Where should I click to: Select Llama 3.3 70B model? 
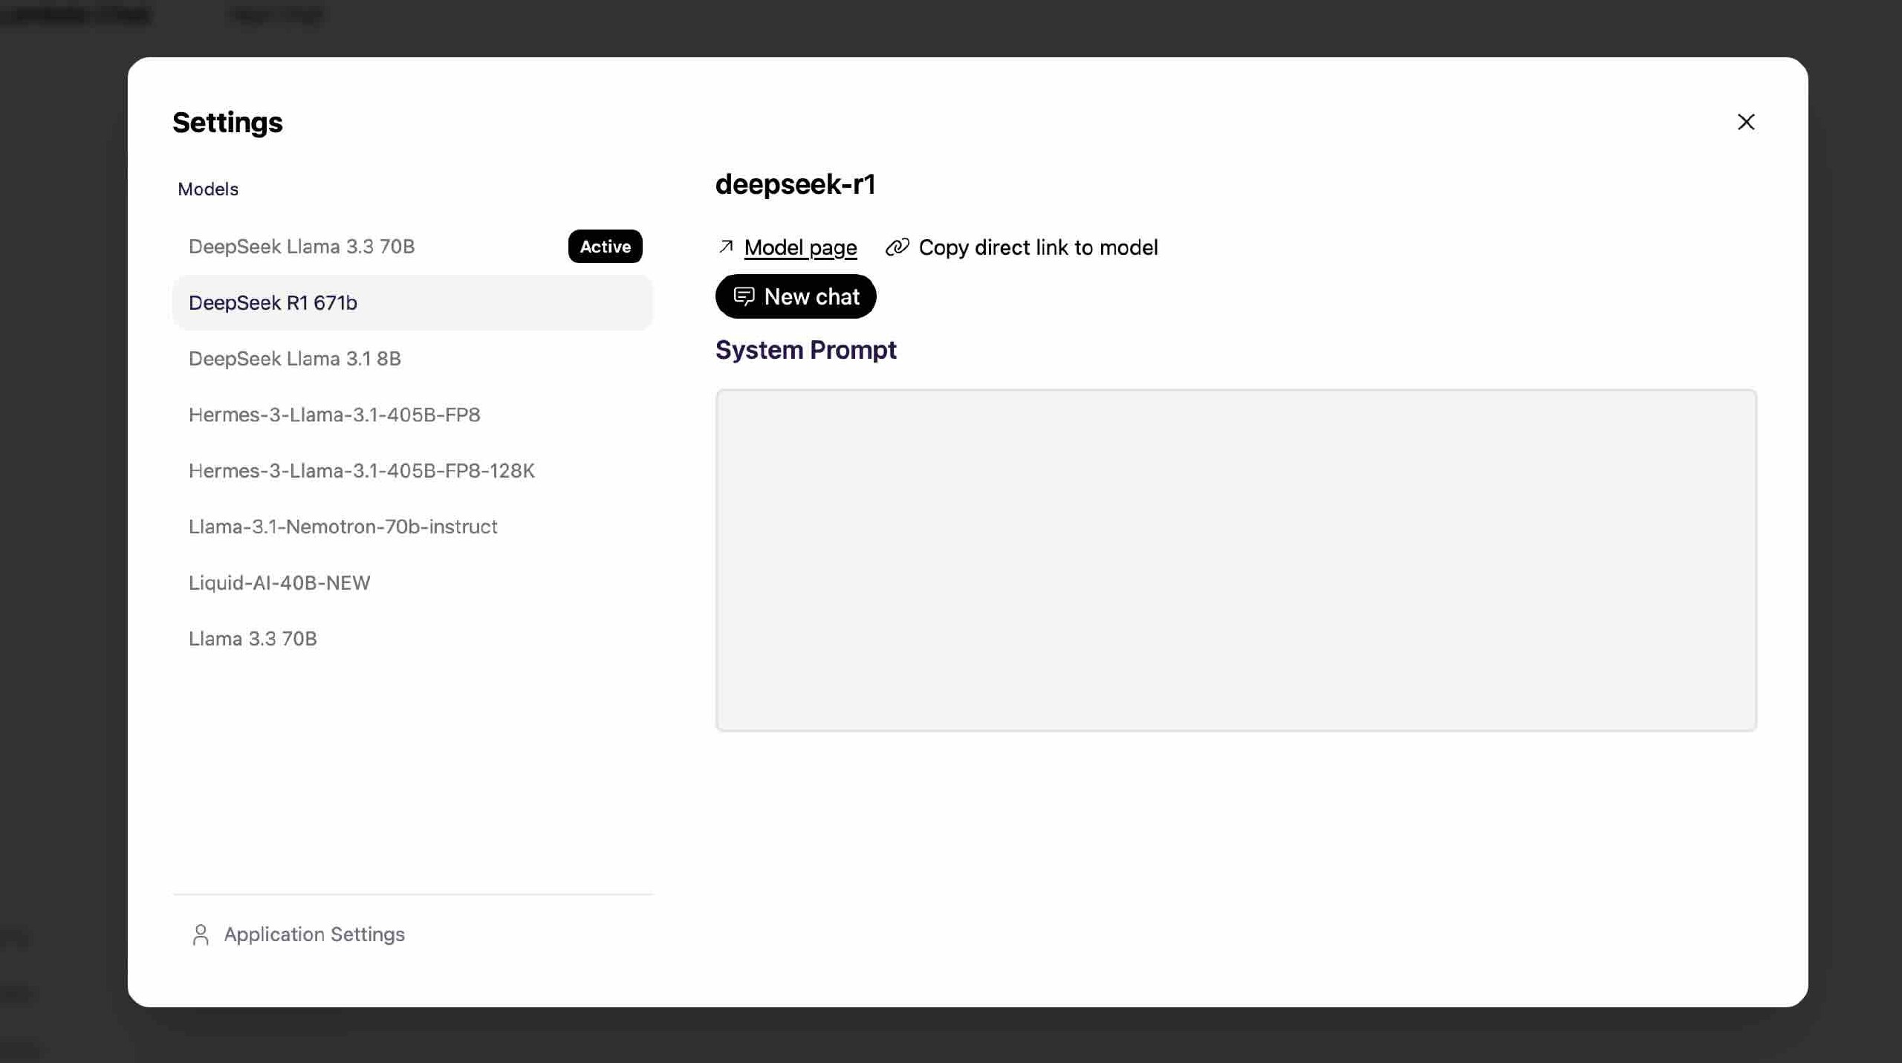tap(412, 639)
